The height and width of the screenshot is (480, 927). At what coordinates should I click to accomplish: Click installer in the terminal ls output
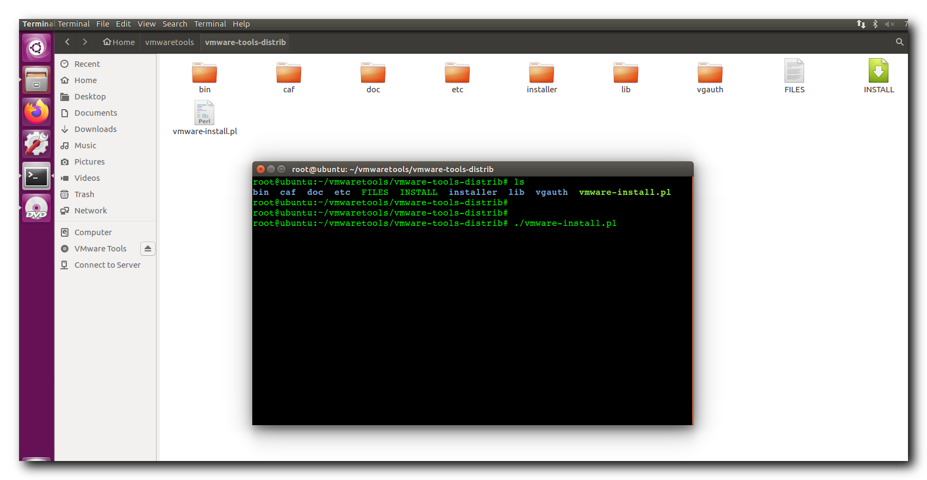click(x=472, y=192)
